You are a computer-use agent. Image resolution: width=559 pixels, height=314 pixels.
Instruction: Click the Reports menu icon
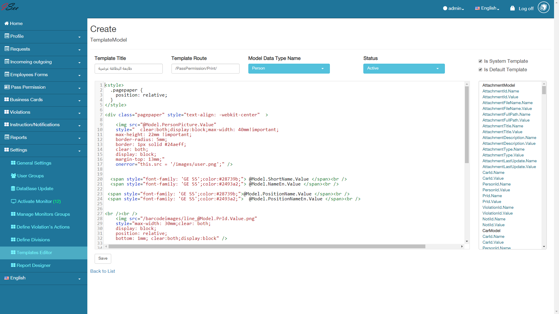point(7,137)
